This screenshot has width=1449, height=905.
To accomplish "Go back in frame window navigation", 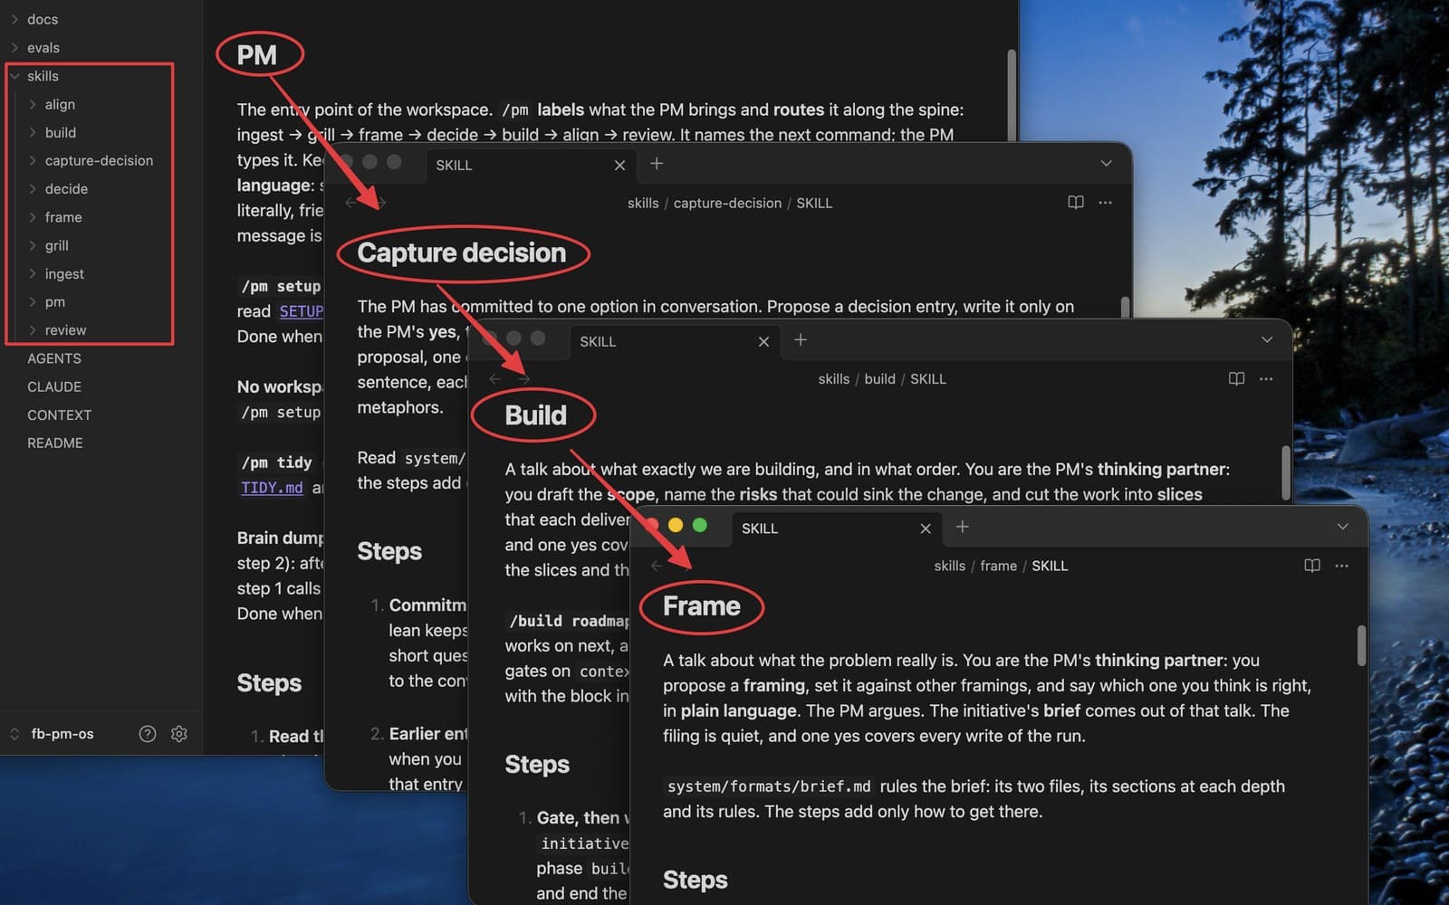I will click(x=657, y=566).
